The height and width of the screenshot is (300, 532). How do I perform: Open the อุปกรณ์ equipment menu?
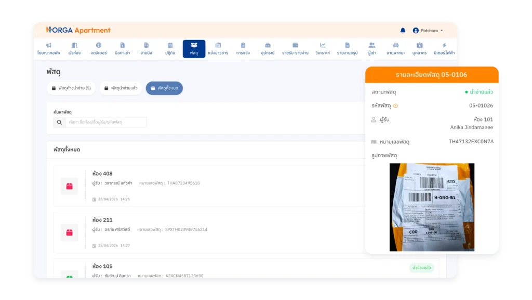[x=268, y=49]
